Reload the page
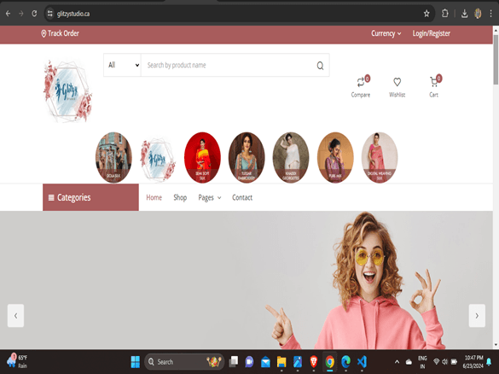The image size is (499, 374). coord(34,14)
